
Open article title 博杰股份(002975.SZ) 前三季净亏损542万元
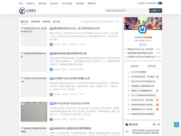77,28
